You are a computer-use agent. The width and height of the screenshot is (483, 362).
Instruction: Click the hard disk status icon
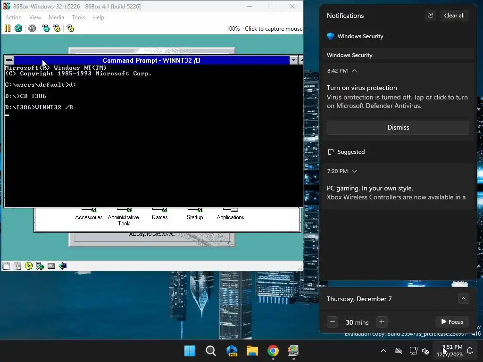tap(51, 266)
